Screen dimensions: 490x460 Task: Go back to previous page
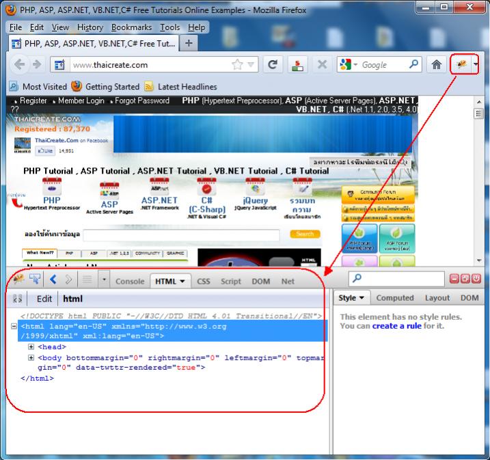pyautogui.click(x=19, y=64)
